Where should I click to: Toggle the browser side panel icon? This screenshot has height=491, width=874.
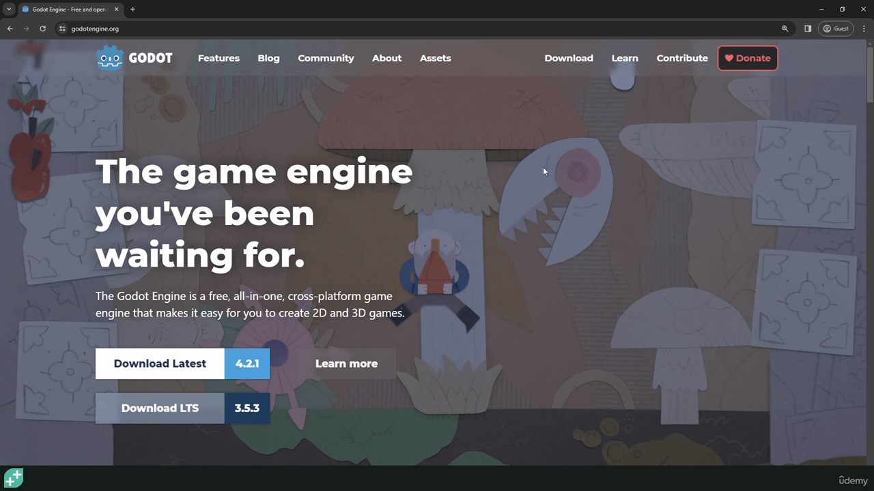coord(808,29)
